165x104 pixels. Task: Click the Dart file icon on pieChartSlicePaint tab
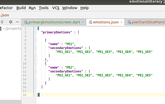pos(129,22)
